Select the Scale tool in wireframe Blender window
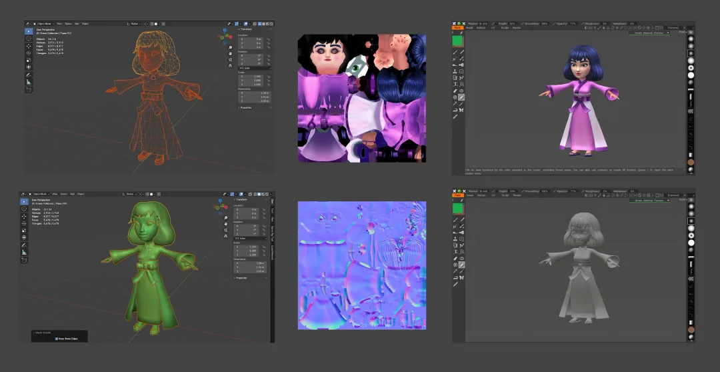 [x=29, y=60]
